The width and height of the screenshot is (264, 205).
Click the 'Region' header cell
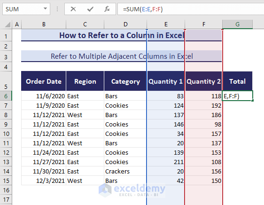(85, 81)
